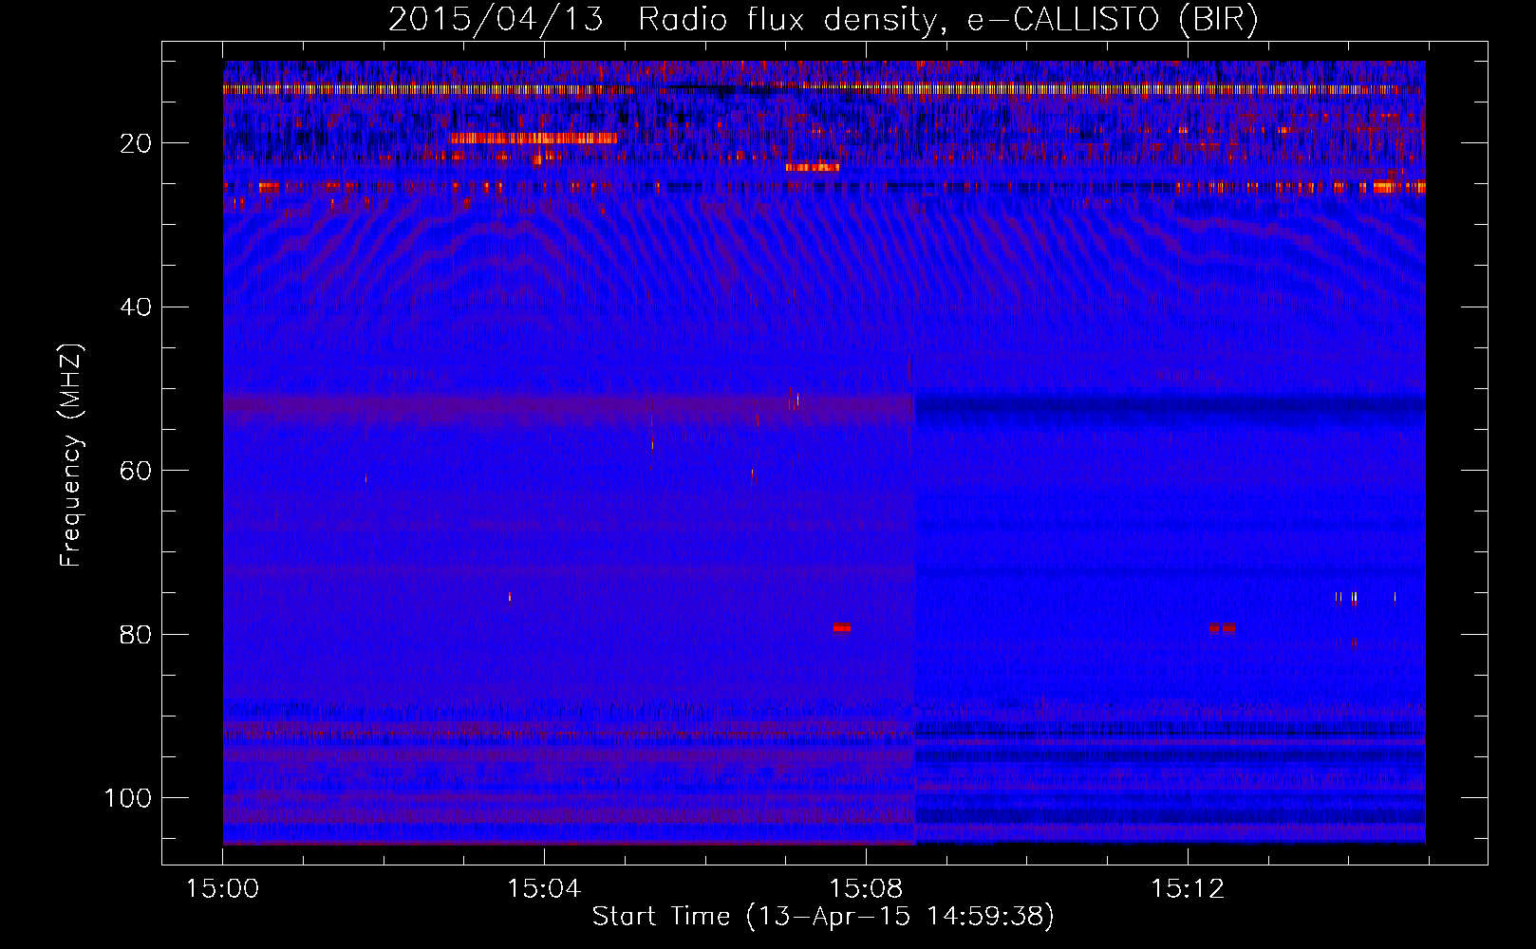Image resolution: width=1536 pixels, height=949 pixels.
Task: Click the 15:04 time tick label
Action: click(x=544, y=889)
